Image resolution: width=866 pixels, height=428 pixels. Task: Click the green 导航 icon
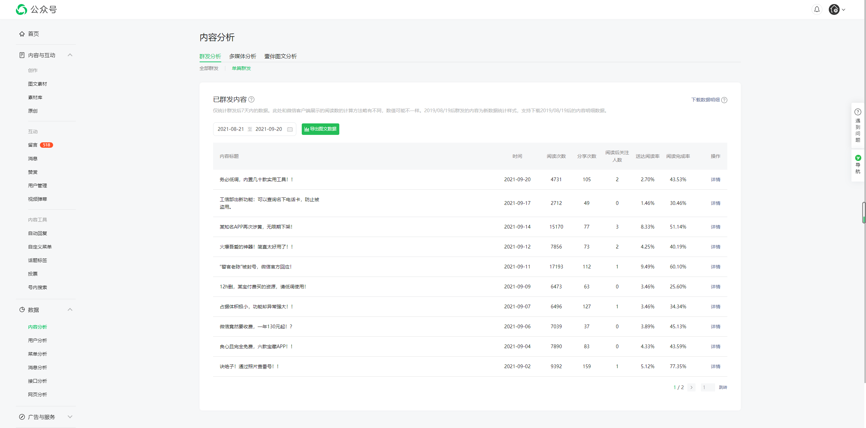858,158
